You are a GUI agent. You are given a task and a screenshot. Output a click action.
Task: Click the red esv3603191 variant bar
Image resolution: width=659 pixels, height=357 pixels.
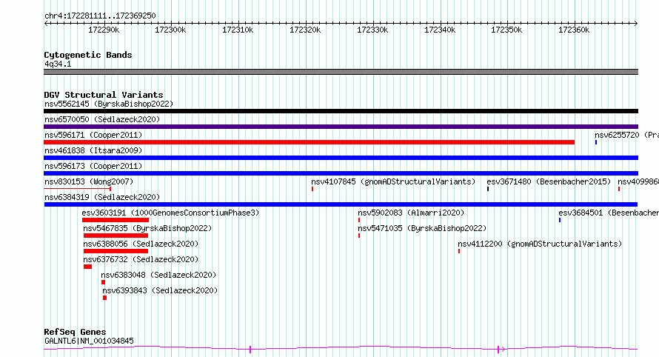pos(116,220)
